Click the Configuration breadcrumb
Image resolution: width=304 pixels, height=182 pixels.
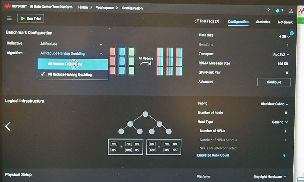(x=132, y=8)
